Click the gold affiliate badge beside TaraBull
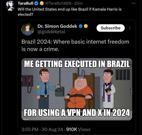This screenshot has height=135, width=142. [x=41, y=3]
